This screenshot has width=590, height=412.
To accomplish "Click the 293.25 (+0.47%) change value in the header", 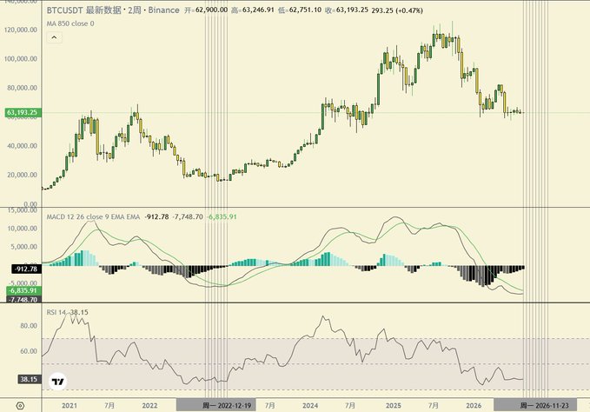I will point(397,10).
